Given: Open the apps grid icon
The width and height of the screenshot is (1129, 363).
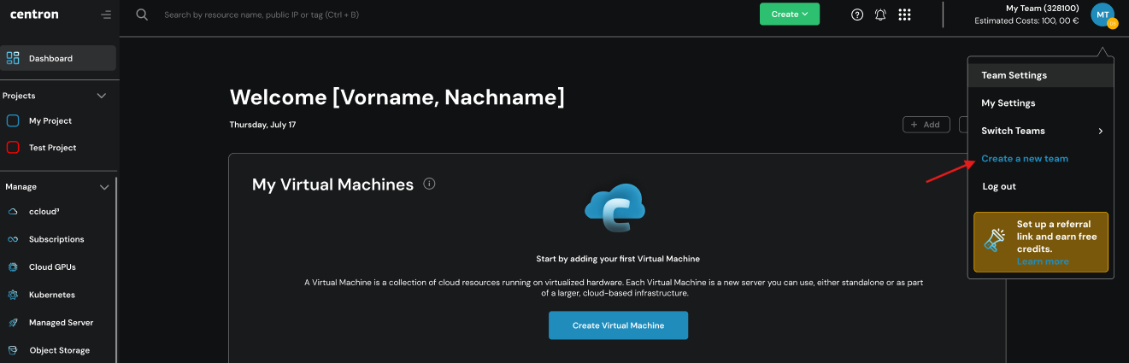Looking at the screenshot, I should (905, 15).
